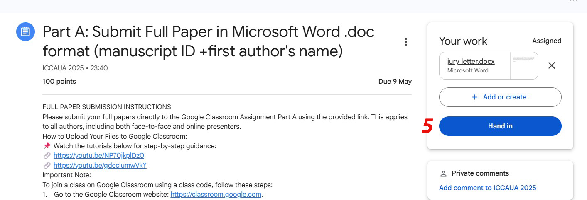The width and height of the screenshot is (587, 200).
Task: Remove the jury letter.docx attachment
Action: coord(551,65)
